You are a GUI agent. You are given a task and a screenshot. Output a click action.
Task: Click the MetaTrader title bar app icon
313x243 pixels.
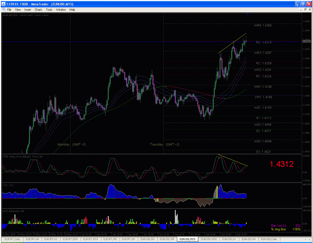click(x=4, y=4)
